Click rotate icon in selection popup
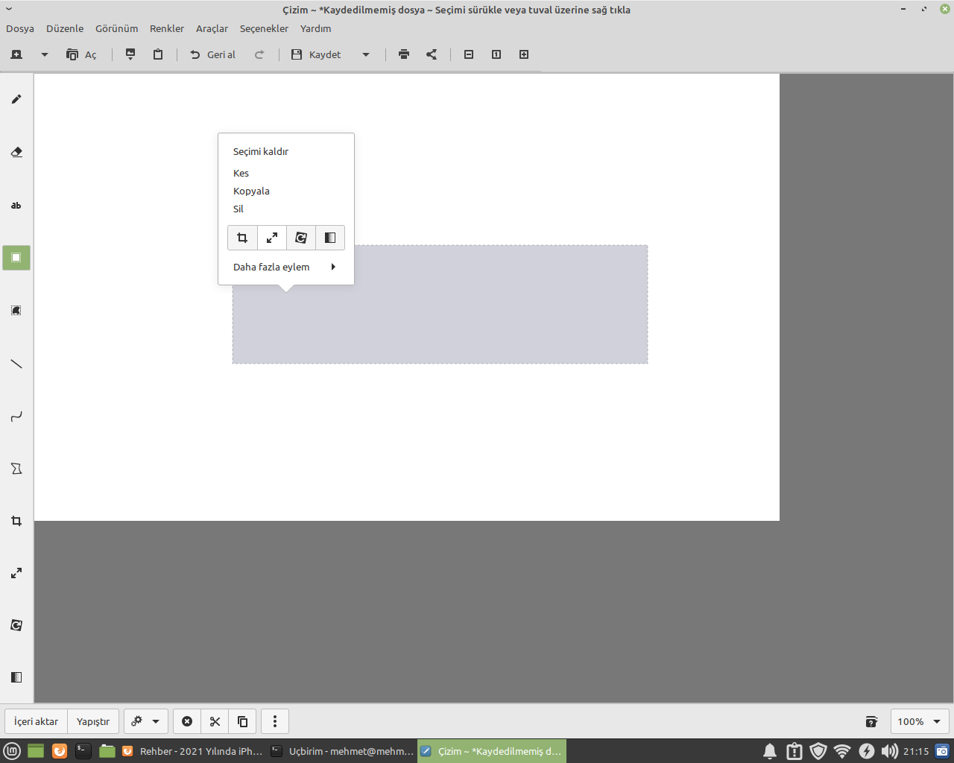Viewport: 954px width, 763px height. [x=301, y=238]
